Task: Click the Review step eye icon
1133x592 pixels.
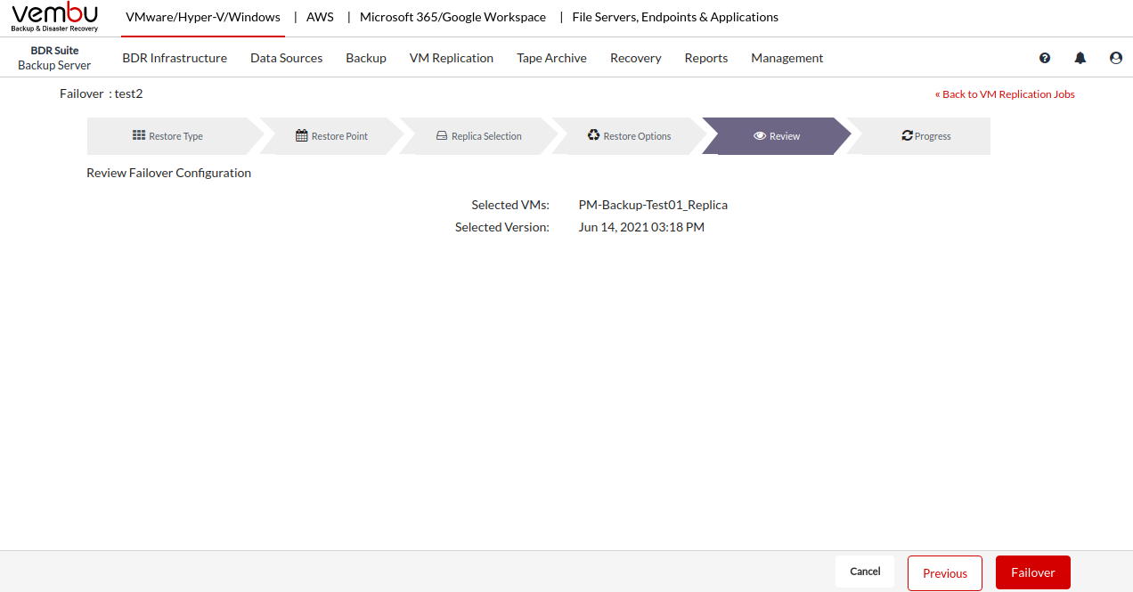Action: click(x=760, y=136)
